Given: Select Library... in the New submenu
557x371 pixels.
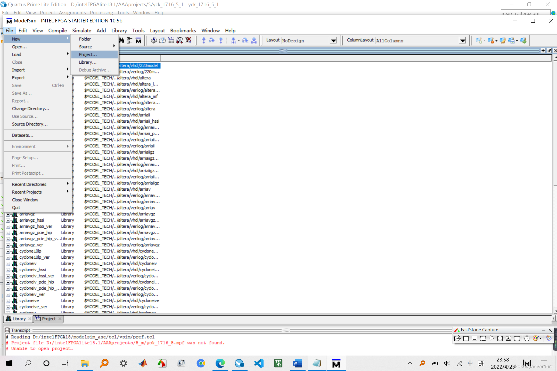Looking at the screenshot, I should point(95,62).
